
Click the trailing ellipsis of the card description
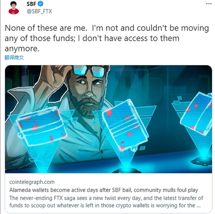(199, 206)
